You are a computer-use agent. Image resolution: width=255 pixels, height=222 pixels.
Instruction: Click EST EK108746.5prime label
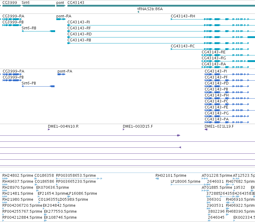[x=60, y=218]
